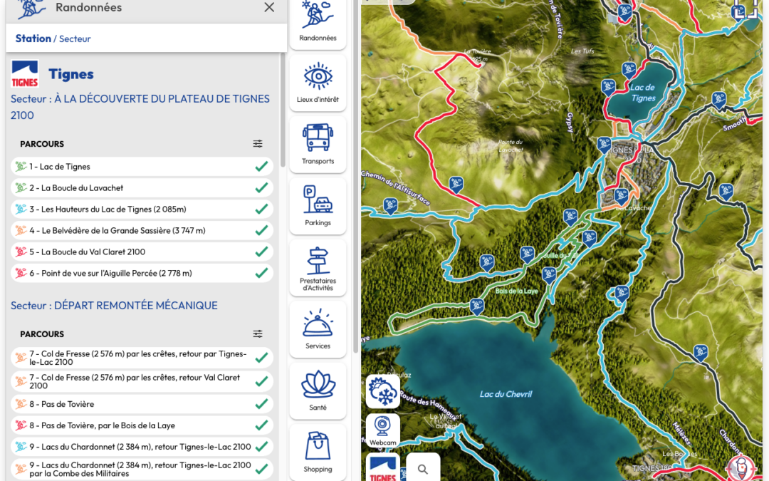Screen dimensions: 769x481
Task: Open the Transports category
Action: tap(318, 144)
